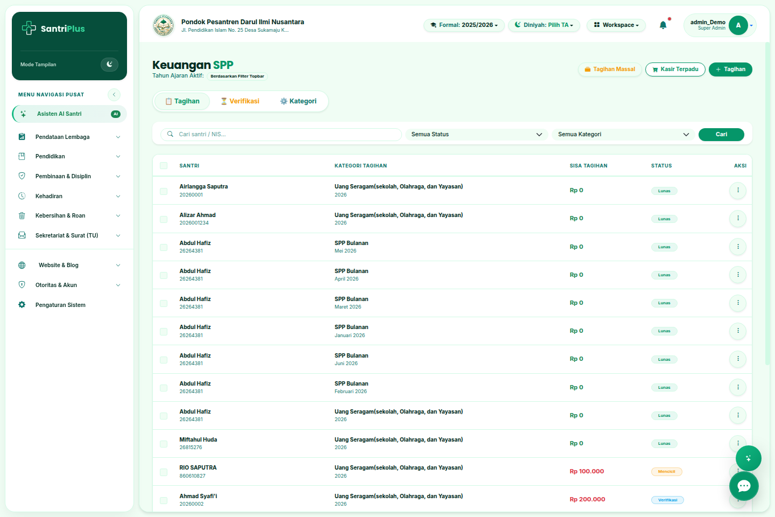Click the pesantren crest logo

[163, 25]
